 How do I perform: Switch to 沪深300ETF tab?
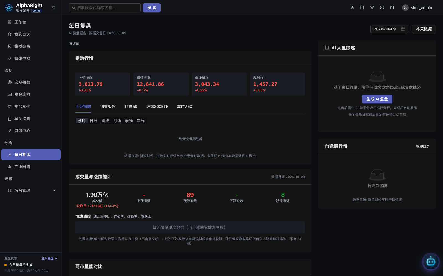[x=157, y=107]
